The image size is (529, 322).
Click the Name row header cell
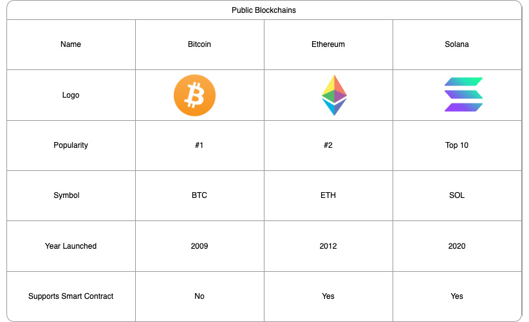[71, 44]
